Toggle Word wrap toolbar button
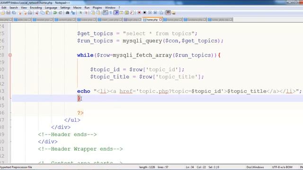Image resolution: width=303 pixels, height=170 pixels. pos(105,13)
